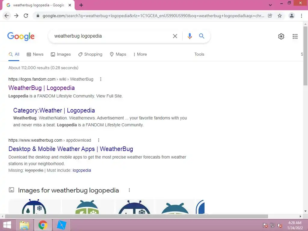Open third navy WeatherBug logo thumbnail
Image resolution: width=308 pixels, height=231 pixels.
[134, 206]
